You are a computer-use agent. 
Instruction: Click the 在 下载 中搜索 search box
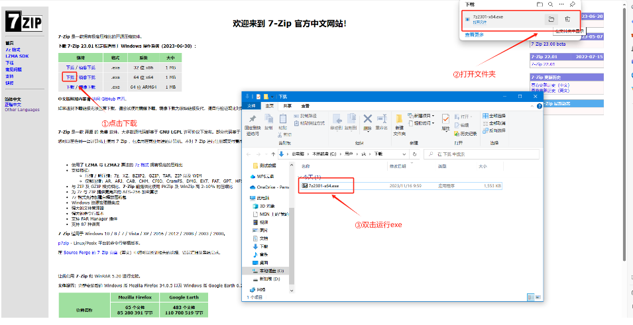point(481,154)
